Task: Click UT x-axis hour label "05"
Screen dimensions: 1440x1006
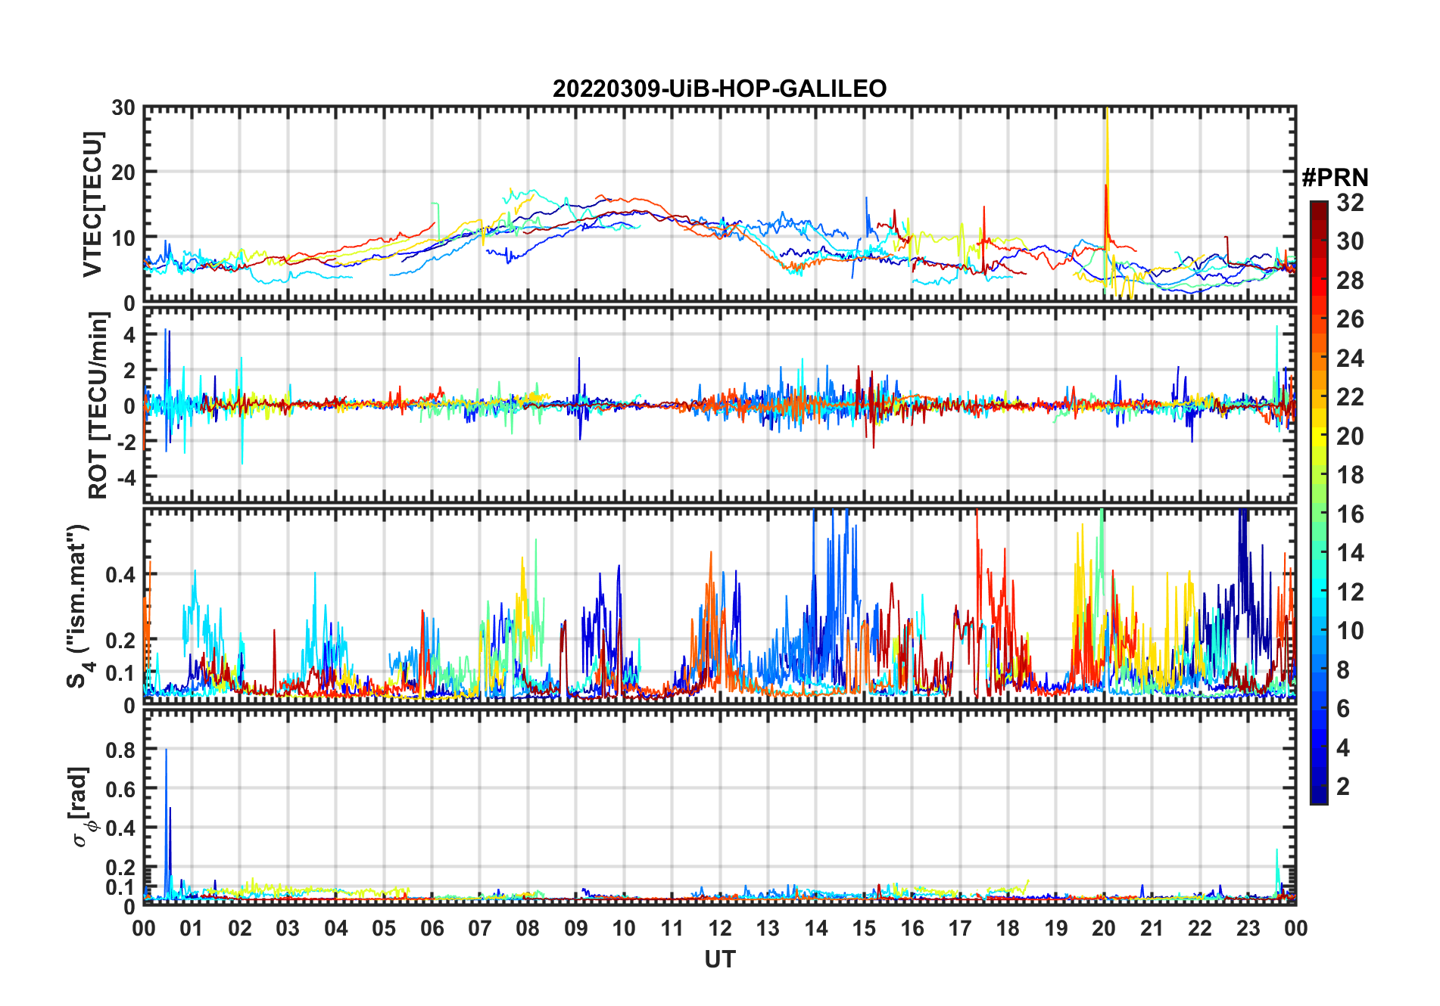Action: 384,928
